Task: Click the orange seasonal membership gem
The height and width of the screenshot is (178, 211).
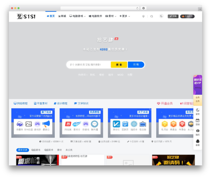Action: pos(173,124)
